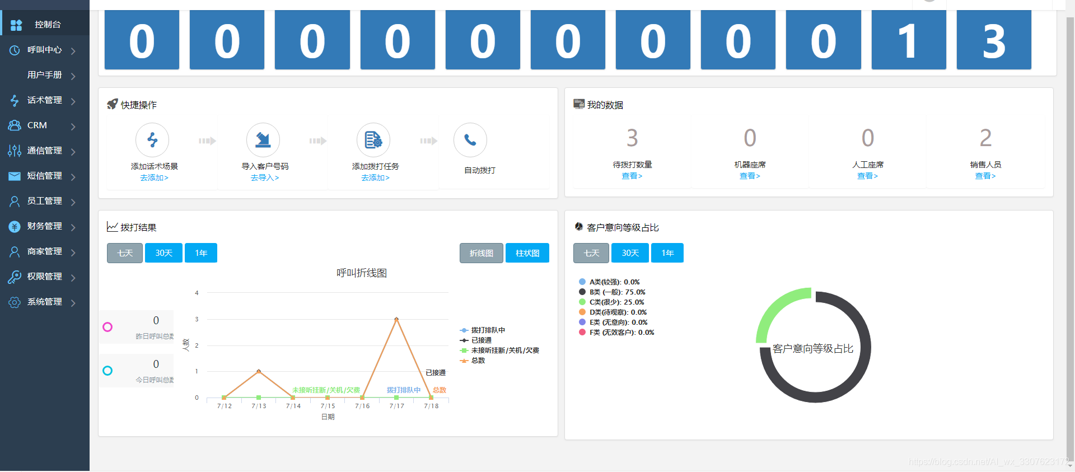Switch call results to 柱状图 view
1075x472 pixels.
point(527,253)
